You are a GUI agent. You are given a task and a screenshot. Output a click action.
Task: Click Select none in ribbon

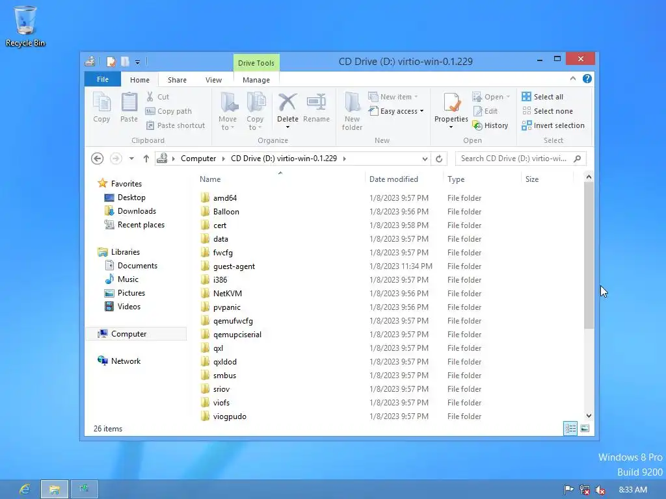click(x=548, y=111)
